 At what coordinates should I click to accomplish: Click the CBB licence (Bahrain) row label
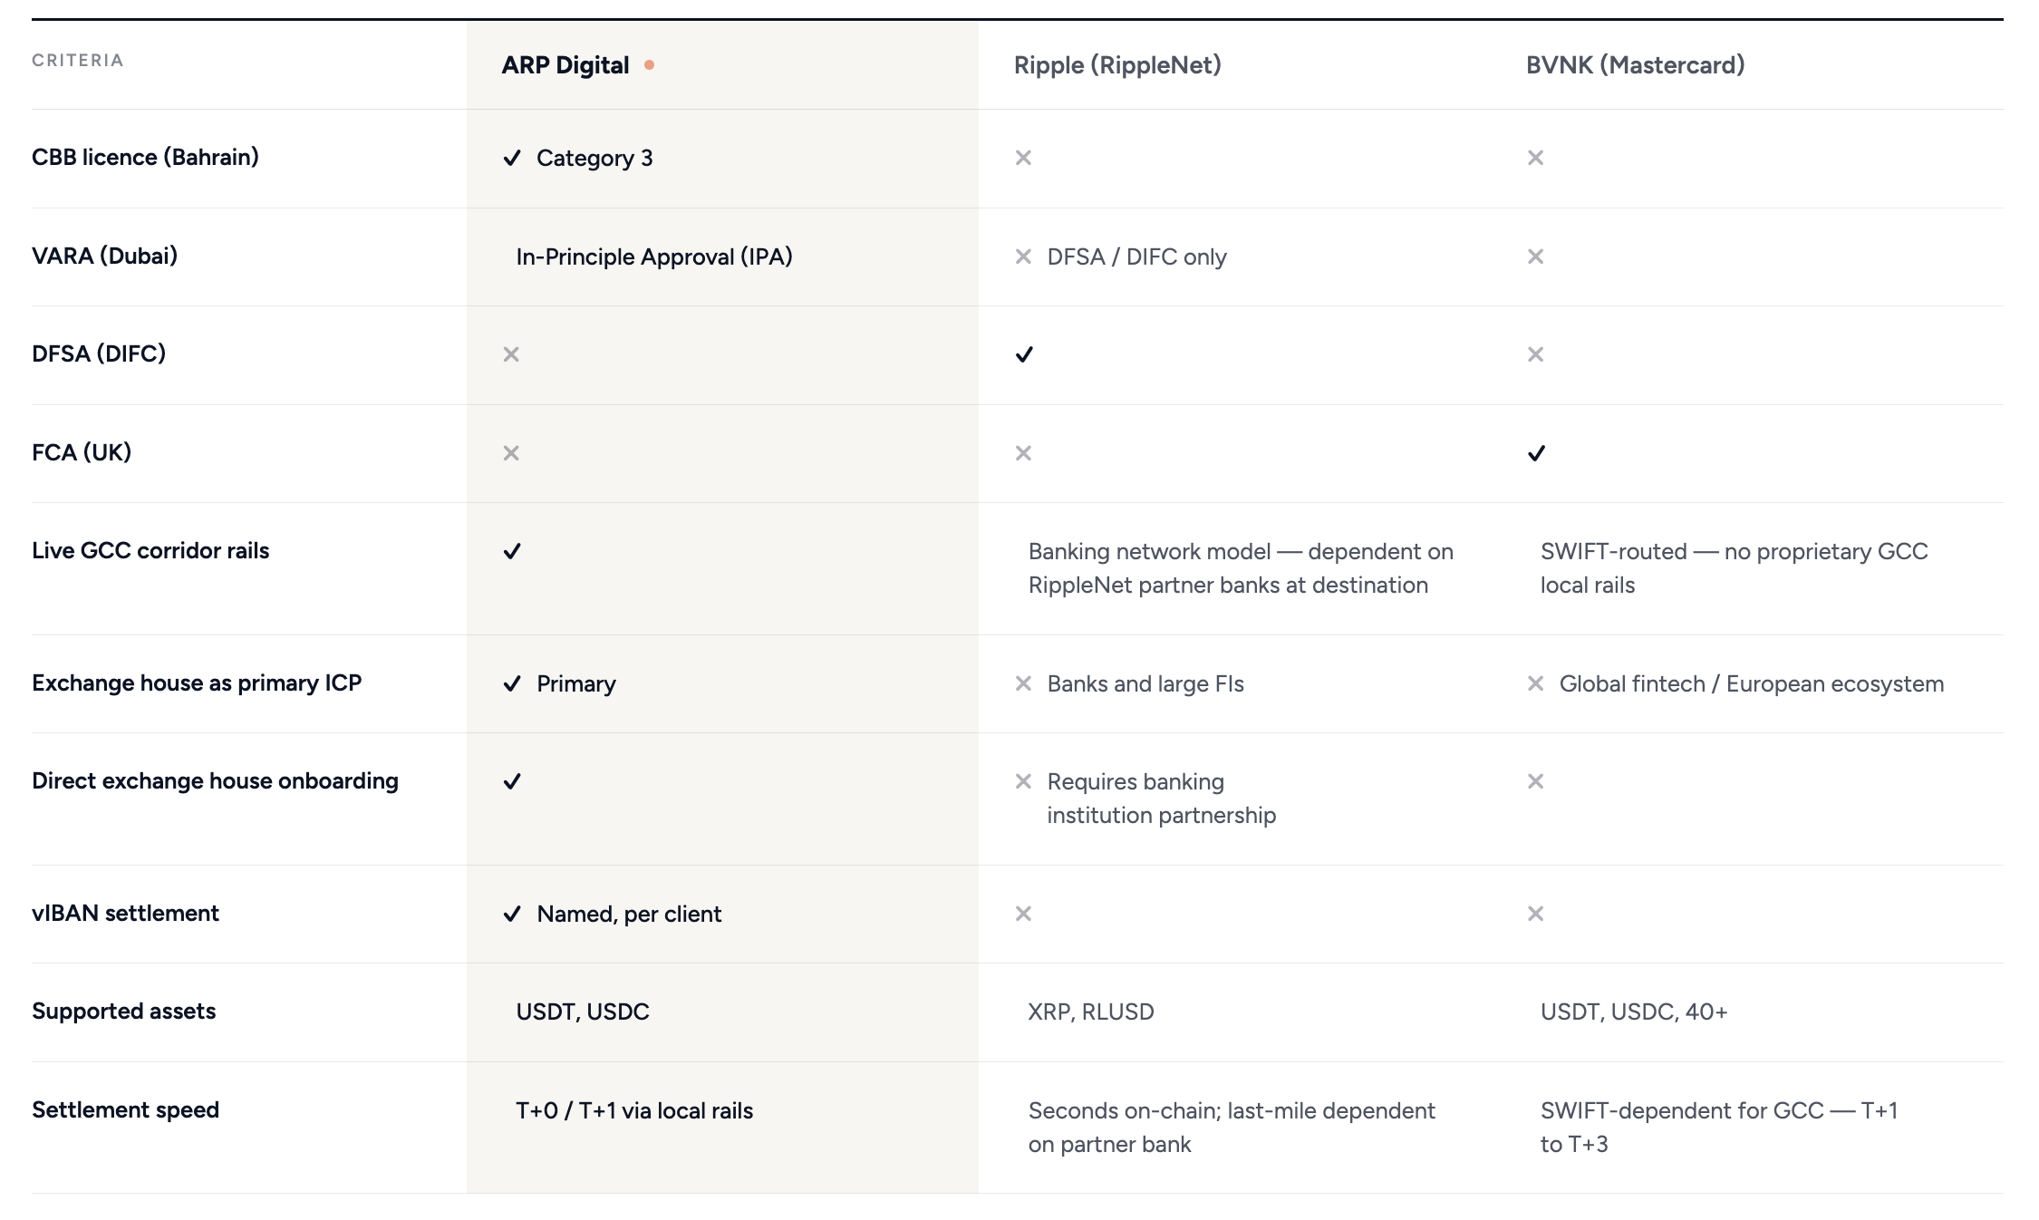(145, 157)
